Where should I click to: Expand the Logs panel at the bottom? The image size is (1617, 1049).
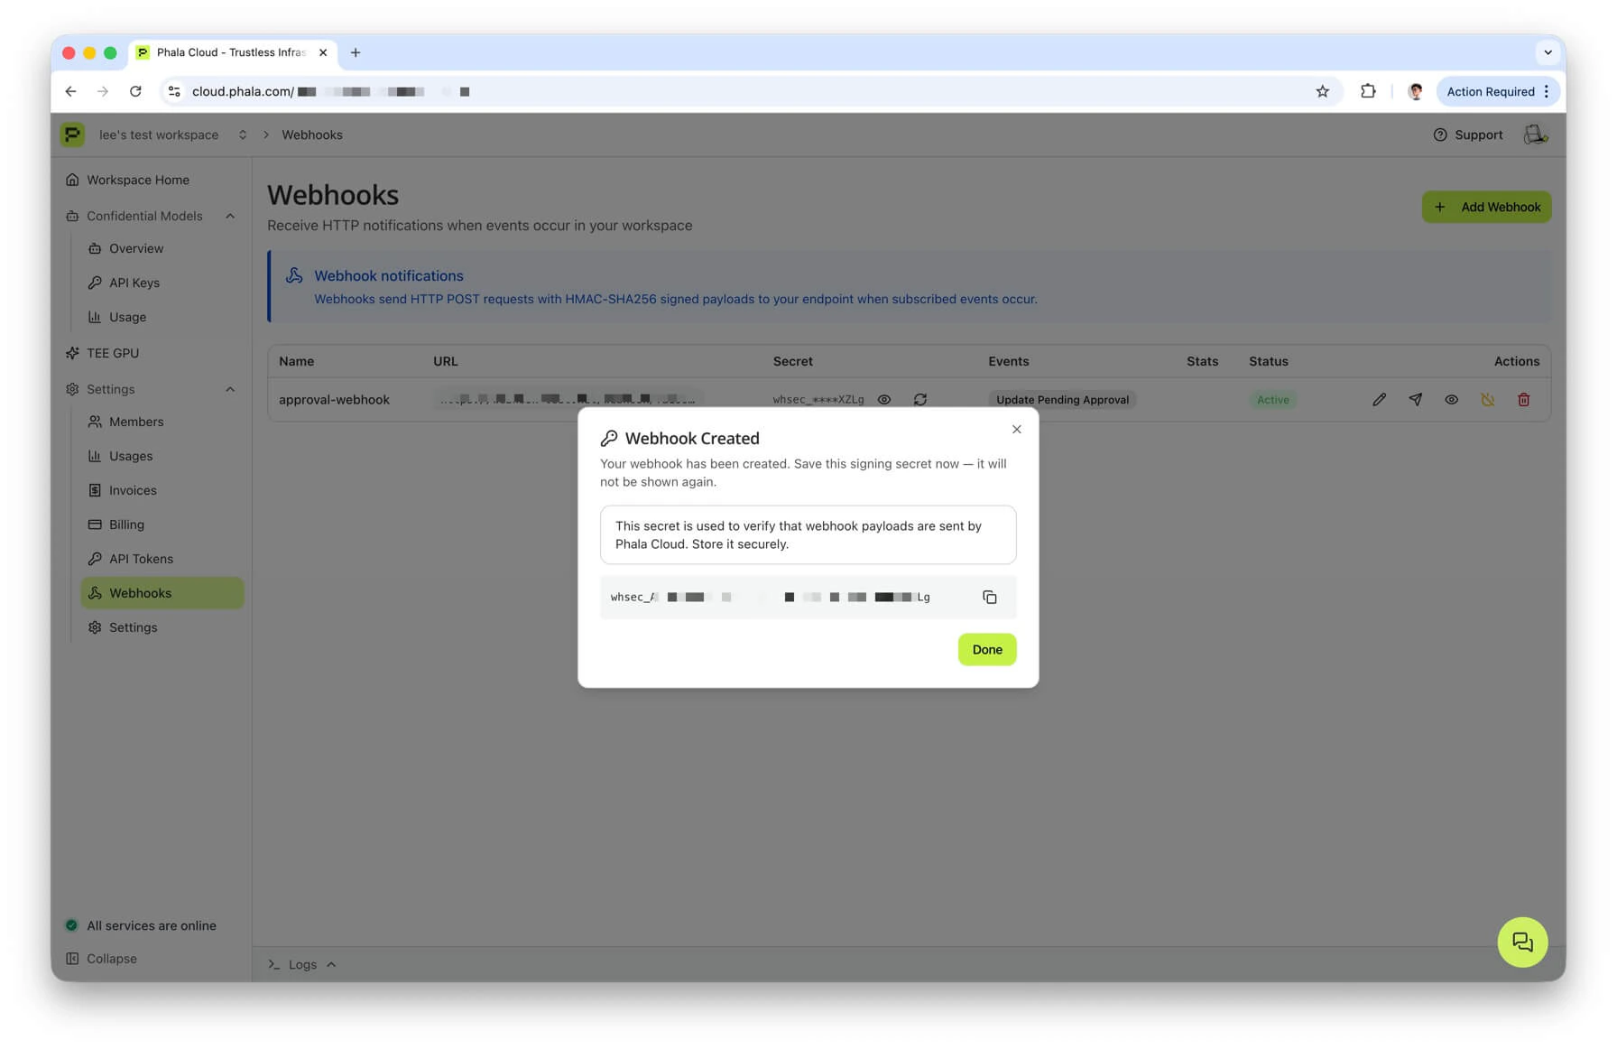point(302,964)
